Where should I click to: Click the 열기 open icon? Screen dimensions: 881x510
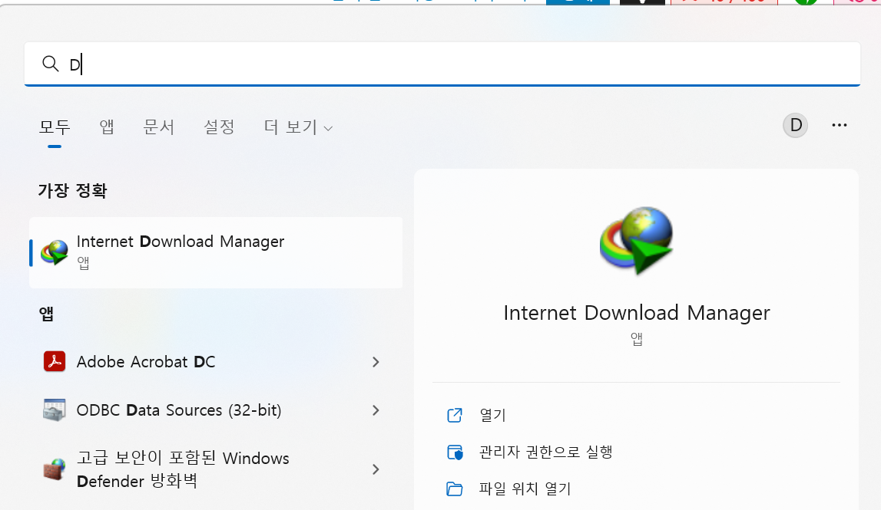455,415
